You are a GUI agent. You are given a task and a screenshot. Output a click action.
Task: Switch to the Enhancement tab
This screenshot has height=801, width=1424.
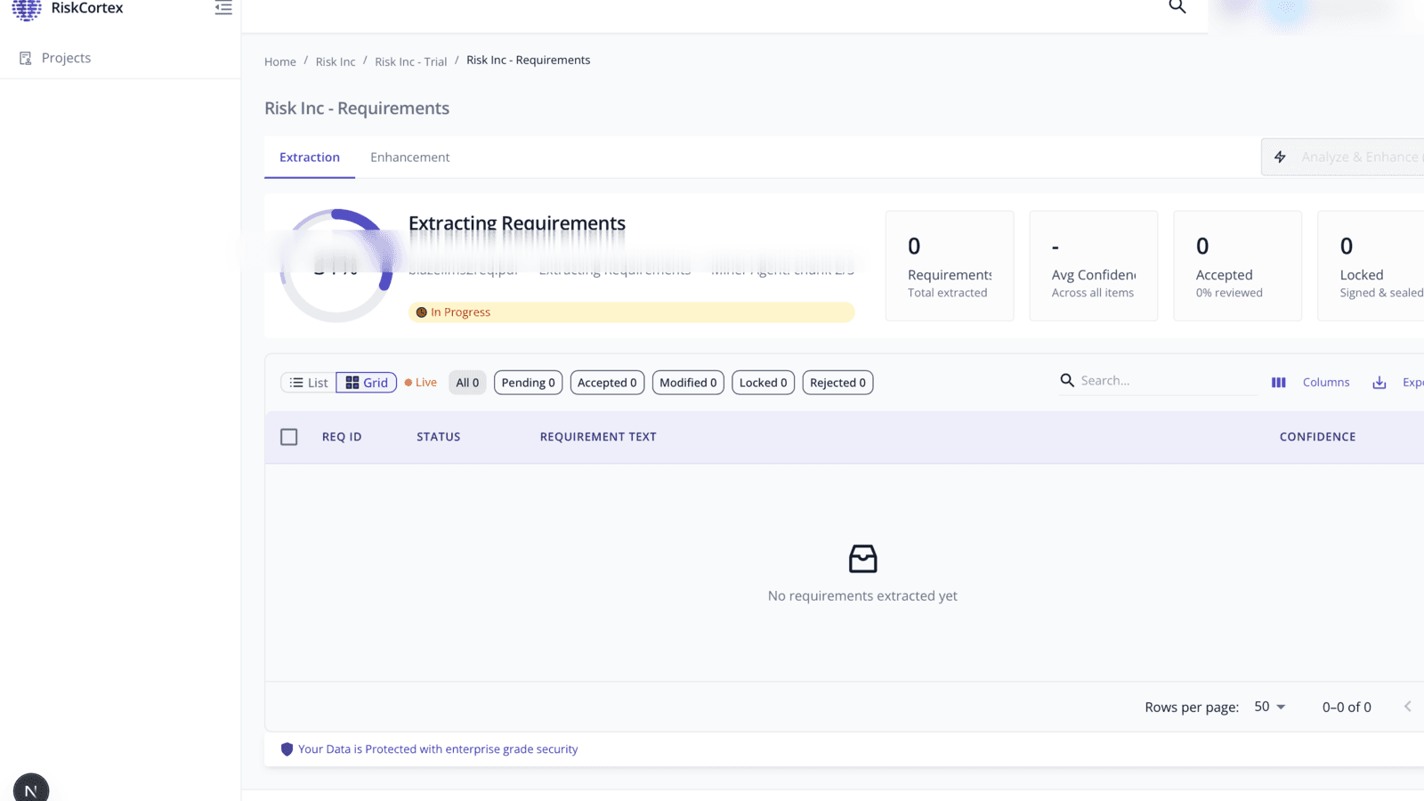[x=410, y=158]
